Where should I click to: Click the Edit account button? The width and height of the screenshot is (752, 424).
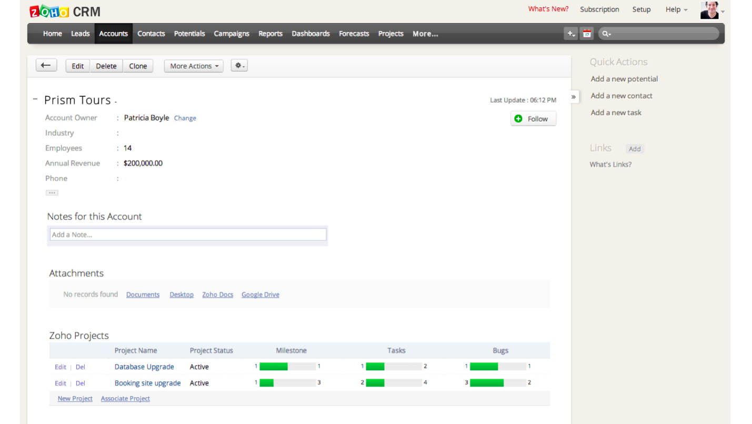78,66
